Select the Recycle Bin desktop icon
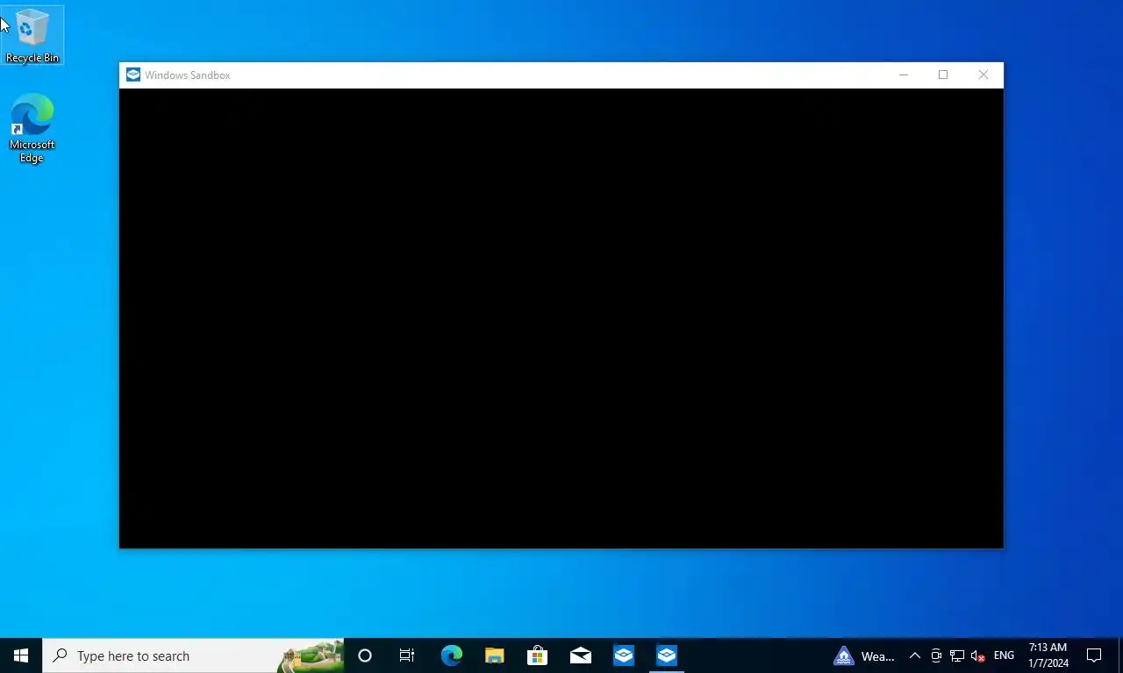Image resolution: width=1123 pixels, height=673 pixels. (32, 36)
